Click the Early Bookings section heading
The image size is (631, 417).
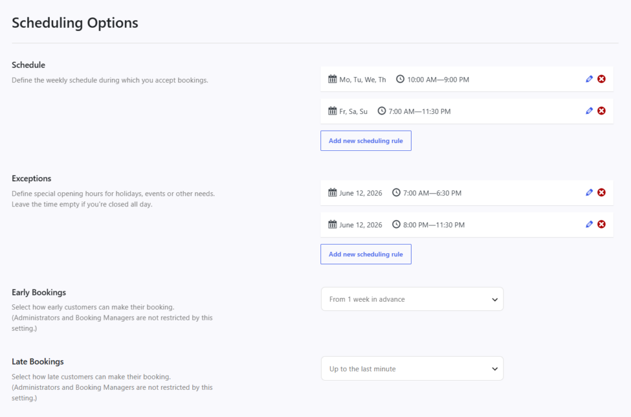[39, 293]
